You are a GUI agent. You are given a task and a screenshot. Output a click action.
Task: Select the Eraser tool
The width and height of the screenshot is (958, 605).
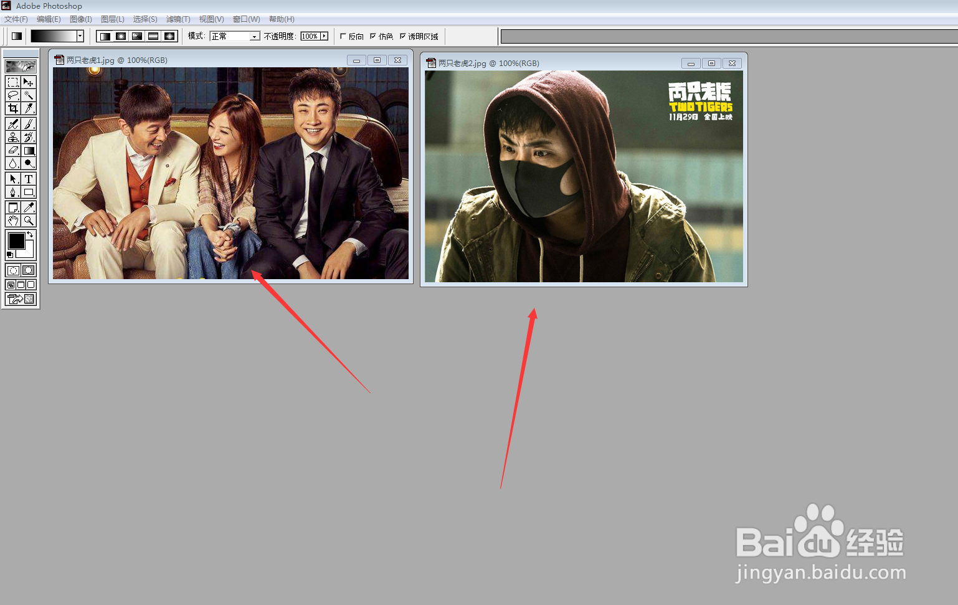(13, 150)
